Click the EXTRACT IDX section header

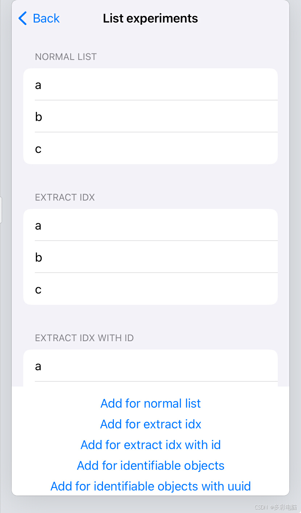65,197
